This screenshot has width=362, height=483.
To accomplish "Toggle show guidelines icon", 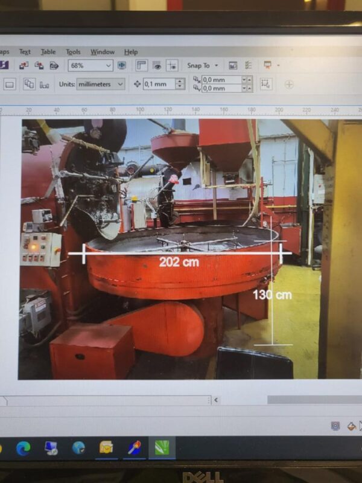I will point(172,65).
